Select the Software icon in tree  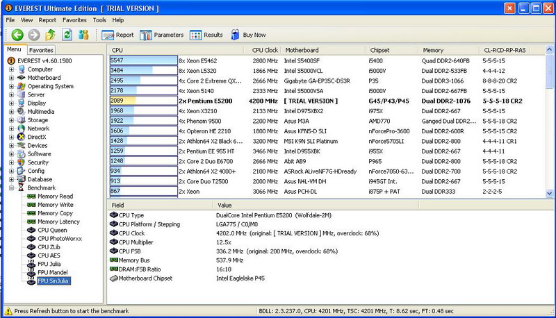click(22, 154)
